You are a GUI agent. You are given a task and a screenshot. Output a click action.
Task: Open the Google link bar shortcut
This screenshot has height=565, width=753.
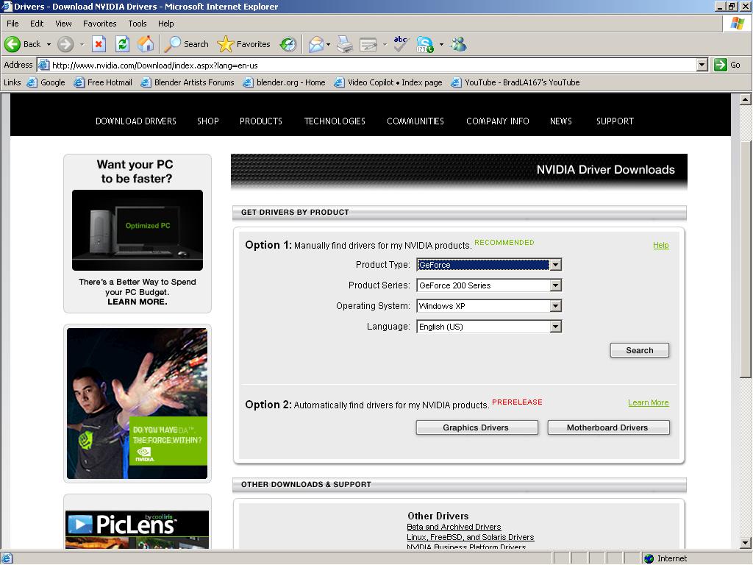click(x=46, y=82)
